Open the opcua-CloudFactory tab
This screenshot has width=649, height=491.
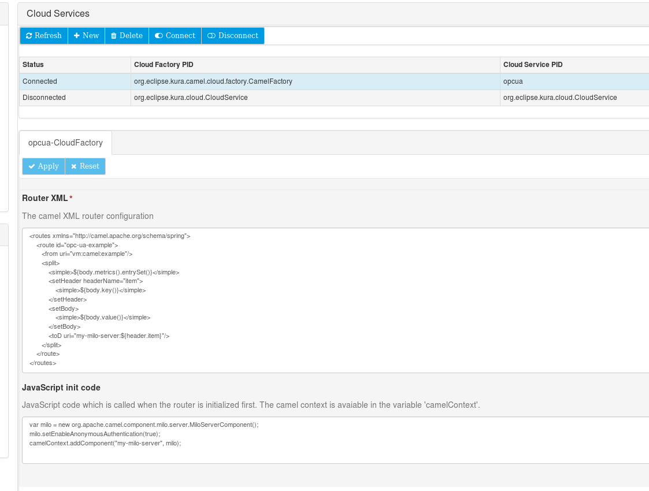65,143
